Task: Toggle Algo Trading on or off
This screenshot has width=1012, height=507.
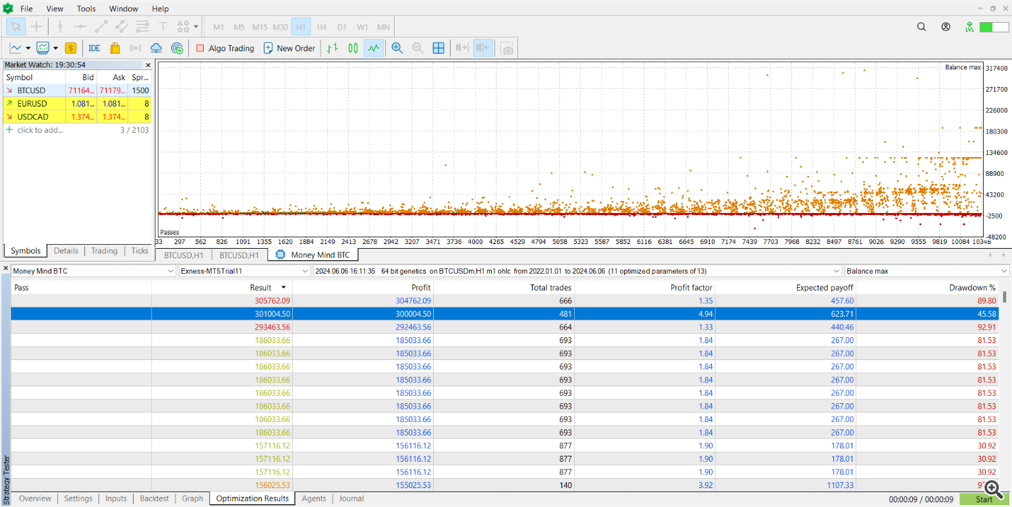Action: (225, 48)
